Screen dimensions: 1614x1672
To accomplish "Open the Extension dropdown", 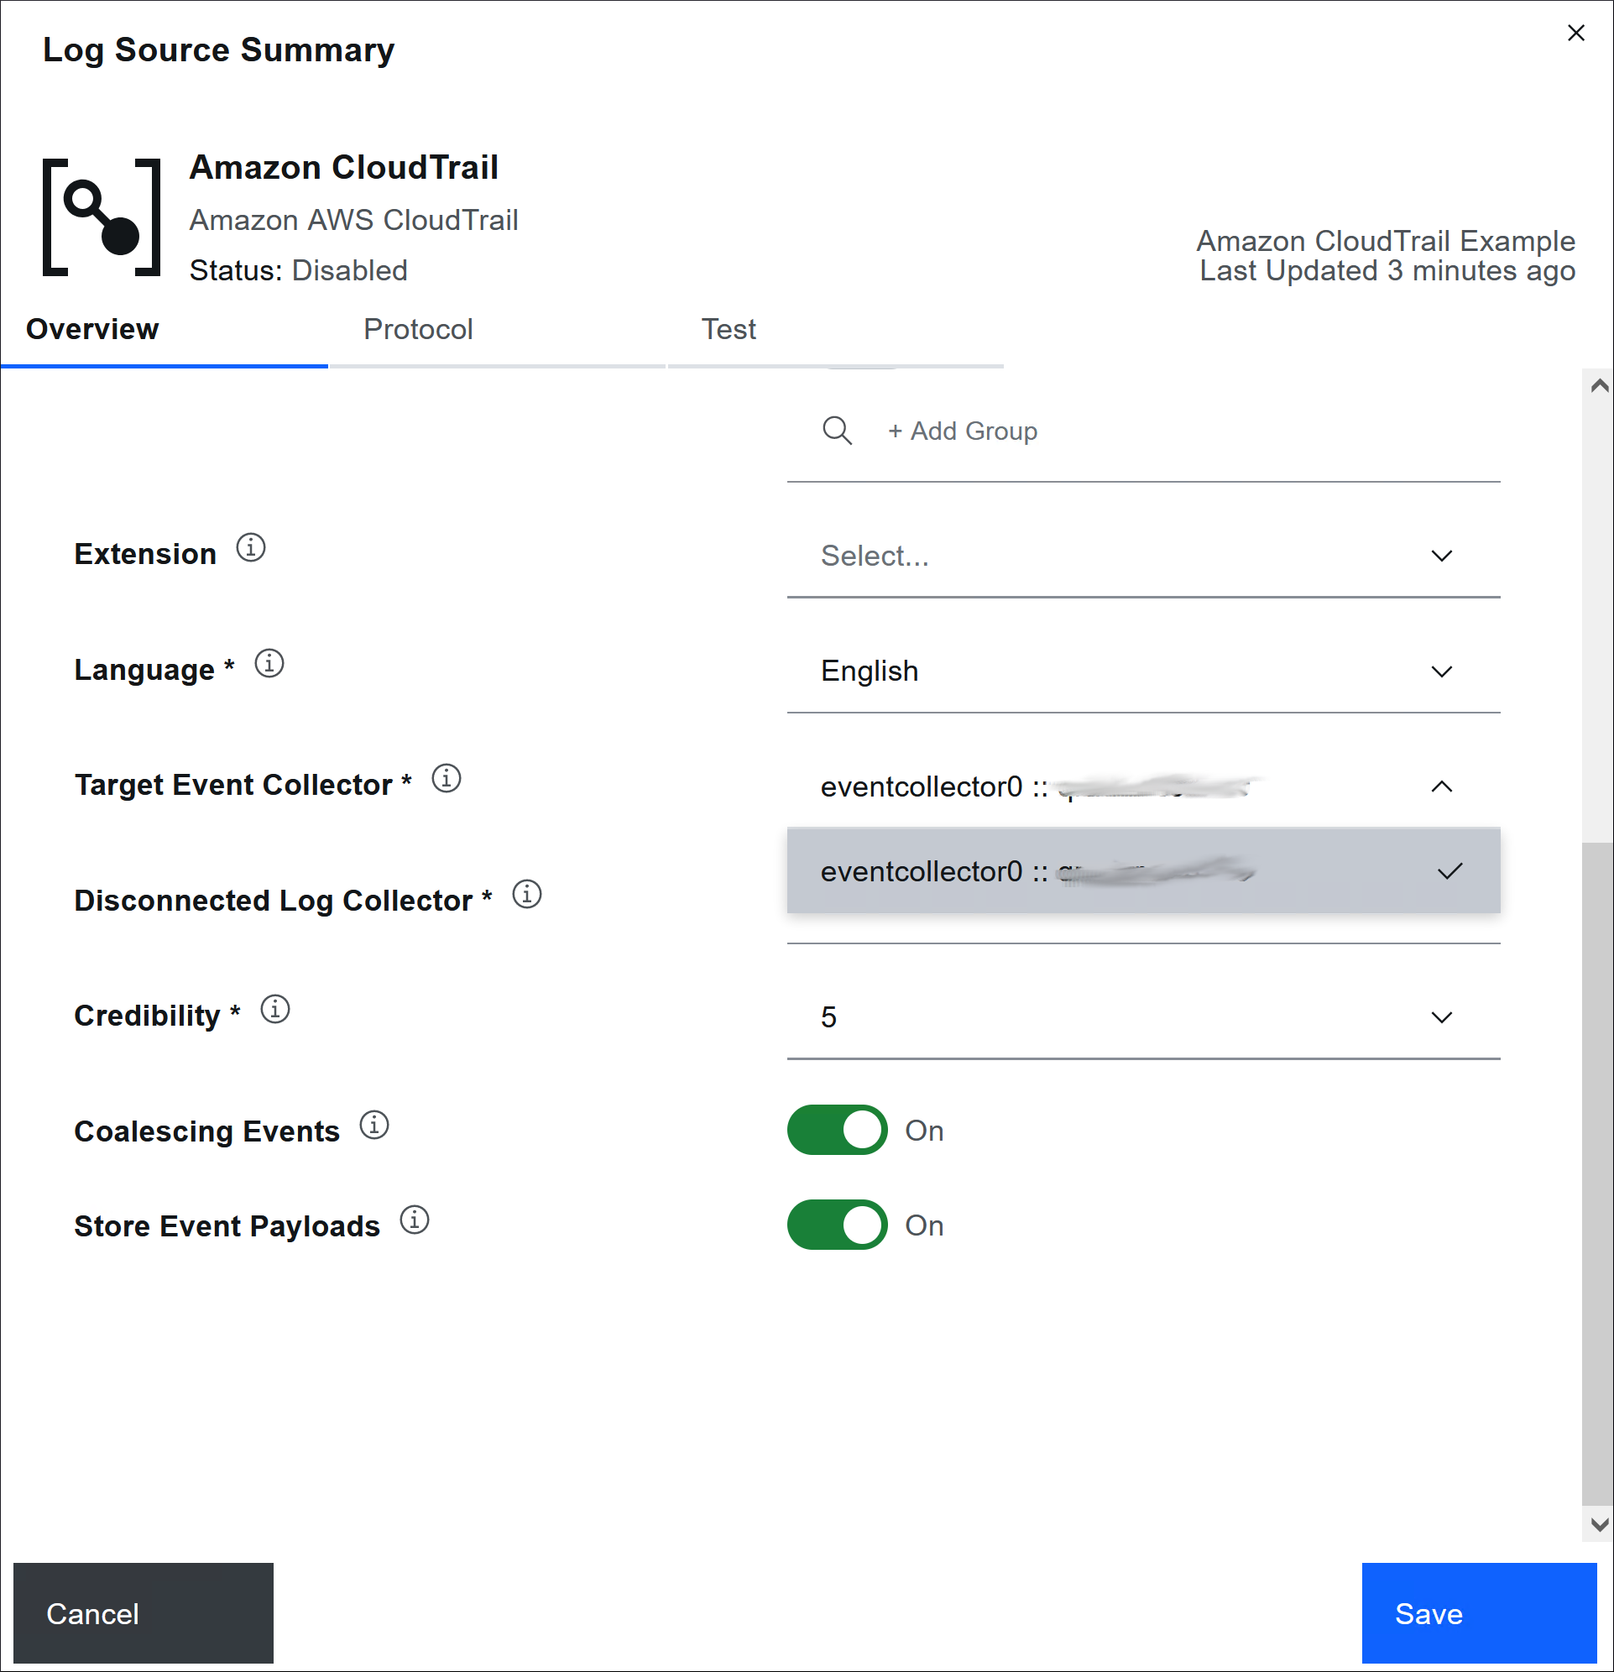I will click(x=1143, y=556).
